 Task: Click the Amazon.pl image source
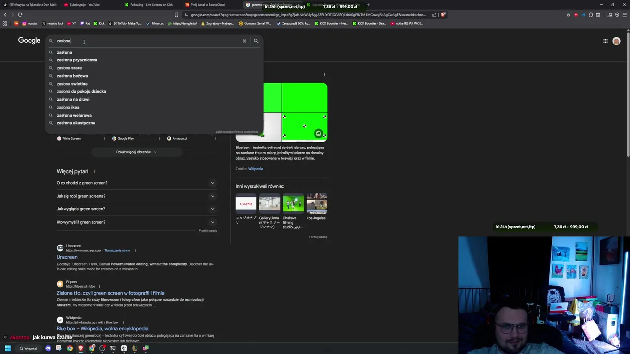click(177, 138)
